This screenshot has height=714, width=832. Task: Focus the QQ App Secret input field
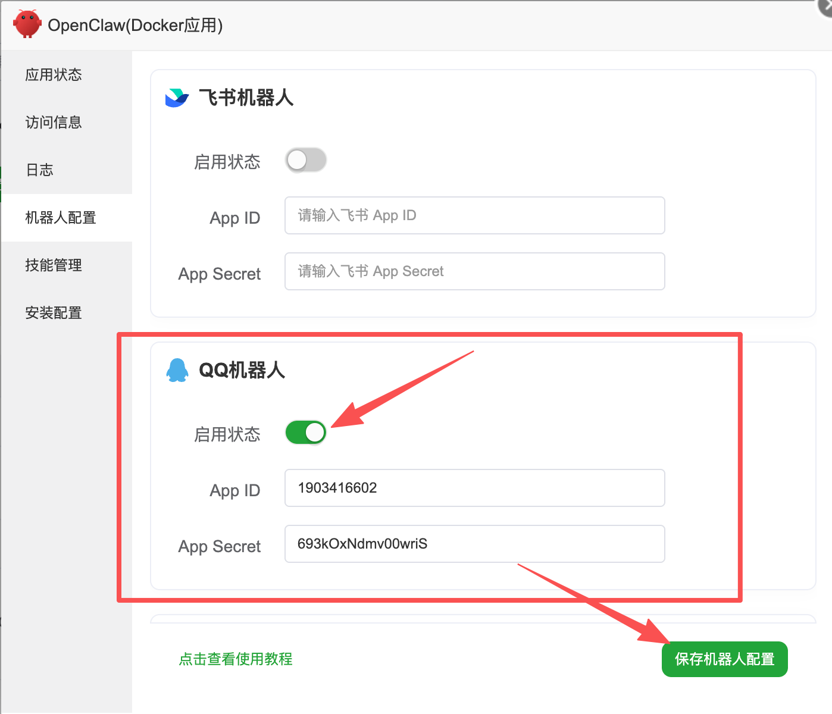474,544
